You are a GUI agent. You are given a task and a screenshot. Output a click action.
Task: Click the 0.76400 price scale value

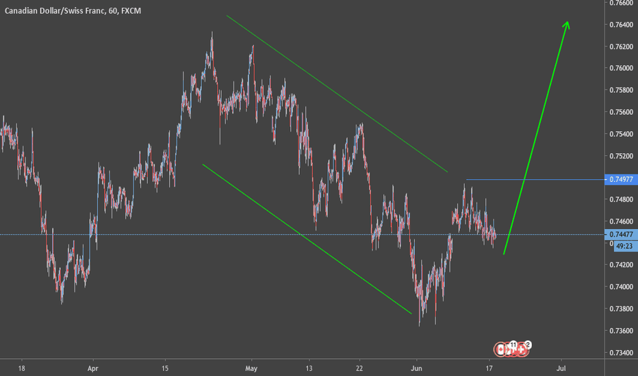621,25
